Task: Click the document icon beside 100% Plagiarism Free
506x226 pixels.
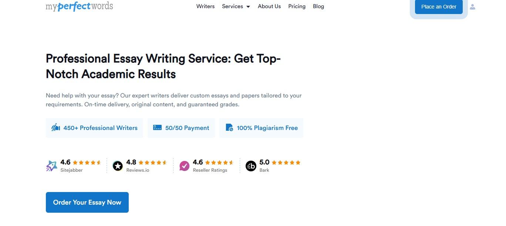Action: click(x=229, y=128)
